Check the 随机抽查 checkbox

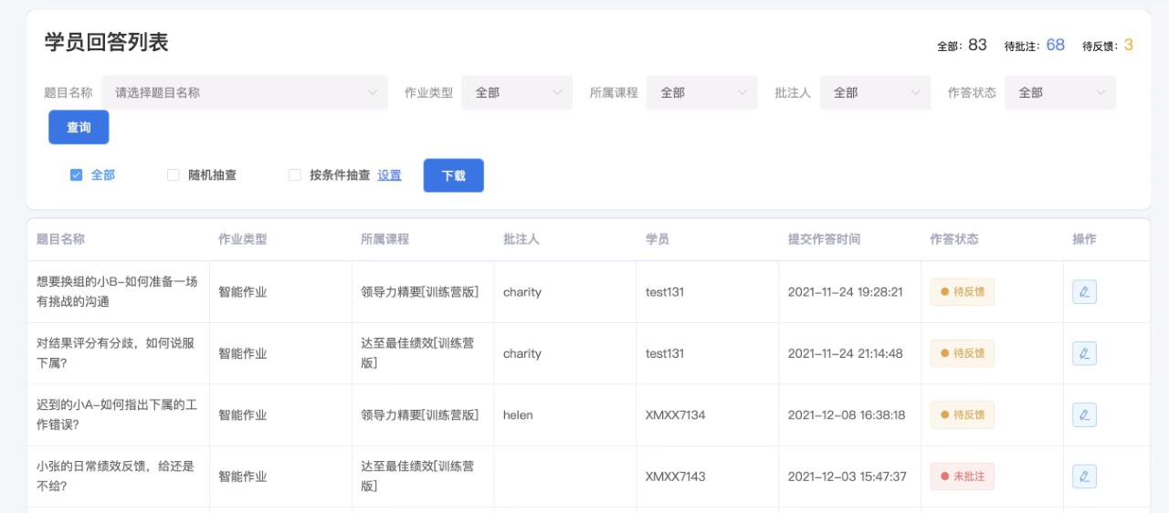[174, 175]
